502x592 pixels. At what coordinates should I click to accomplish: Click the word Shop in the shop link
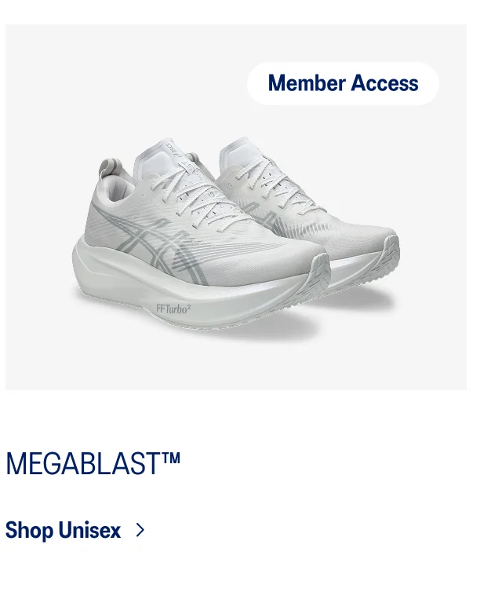29,531
